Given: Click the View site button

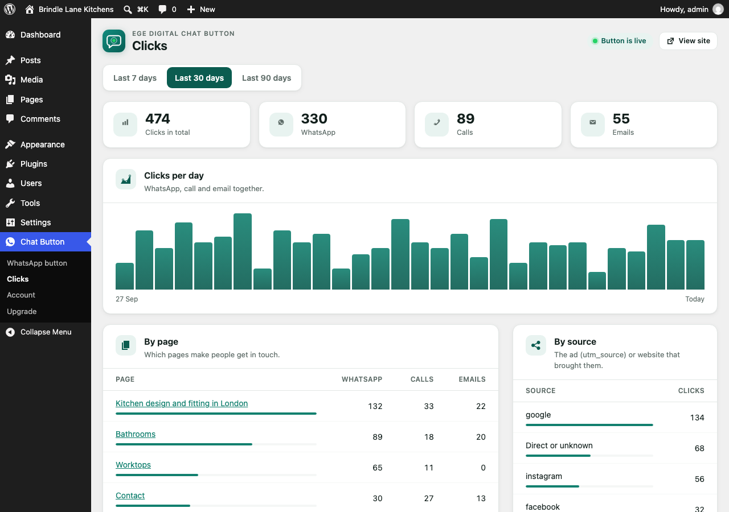Looking at the screenshot, I should click(688, 41).
